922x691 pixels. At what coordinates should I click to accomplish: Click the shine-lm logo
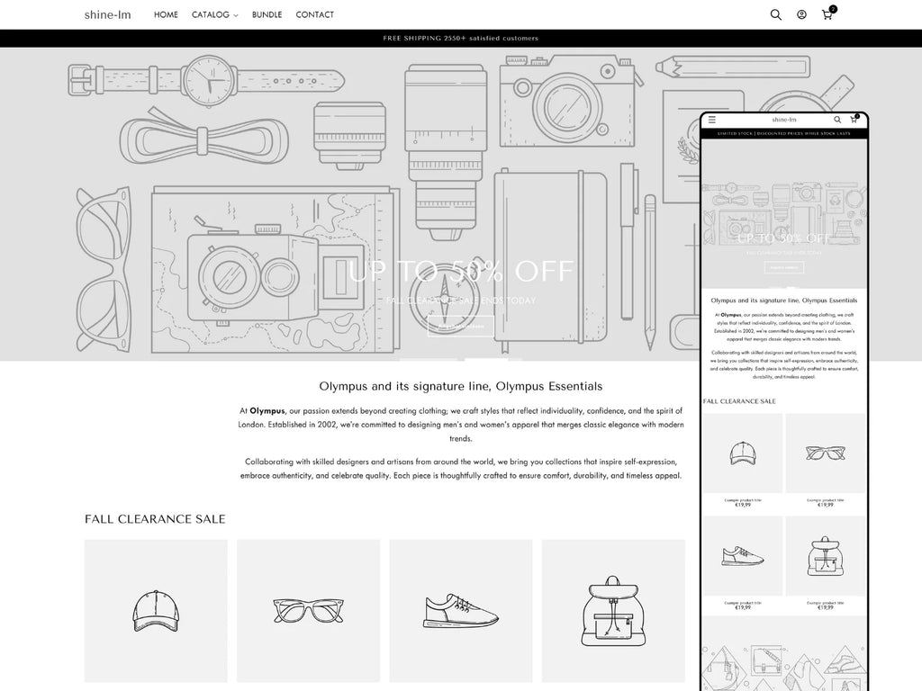pyautogui.click(x=107, y=14)
